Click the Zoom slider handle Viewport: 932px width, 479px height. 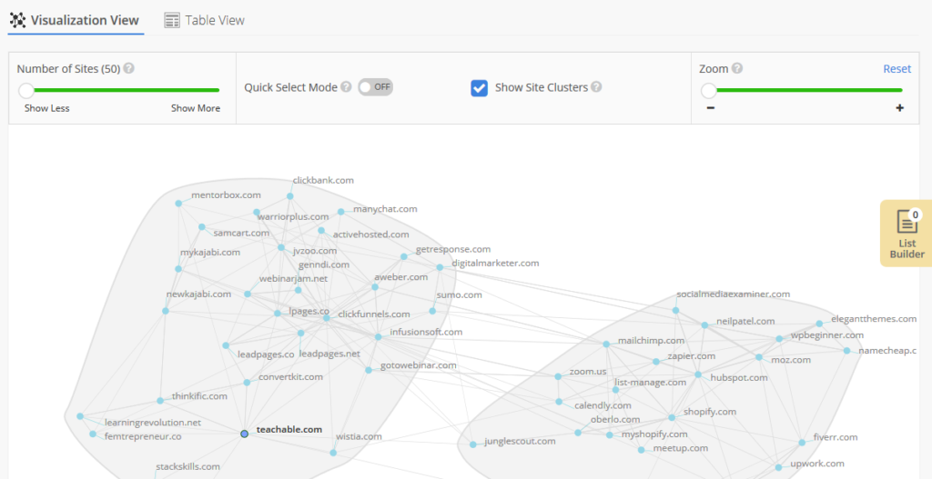tap(709, 90)
